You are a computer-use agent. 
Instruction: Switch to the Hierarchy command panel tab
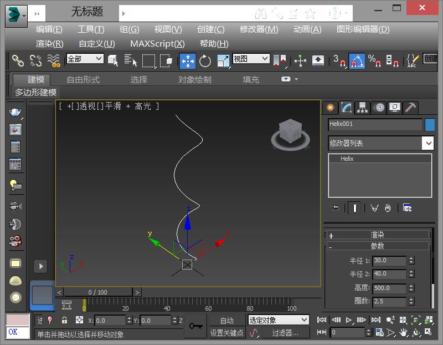point(362,107)
